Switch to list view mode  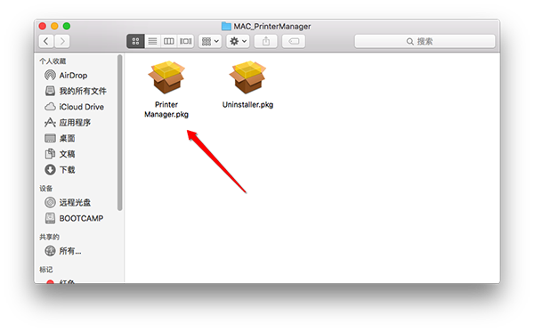tap(152, 41)
